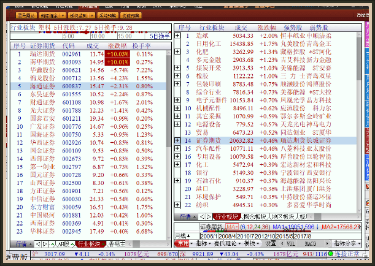
Task: Select stock row 中信证券
Action: (88, 199)
